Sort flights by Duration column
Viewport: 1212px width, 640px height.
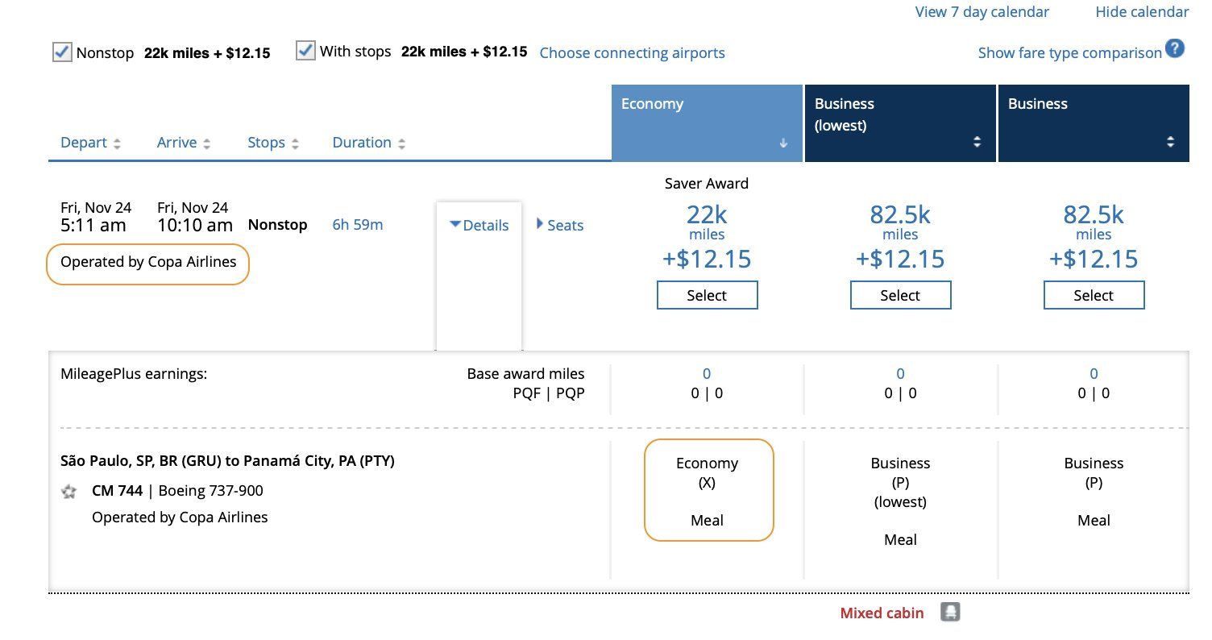369,143
